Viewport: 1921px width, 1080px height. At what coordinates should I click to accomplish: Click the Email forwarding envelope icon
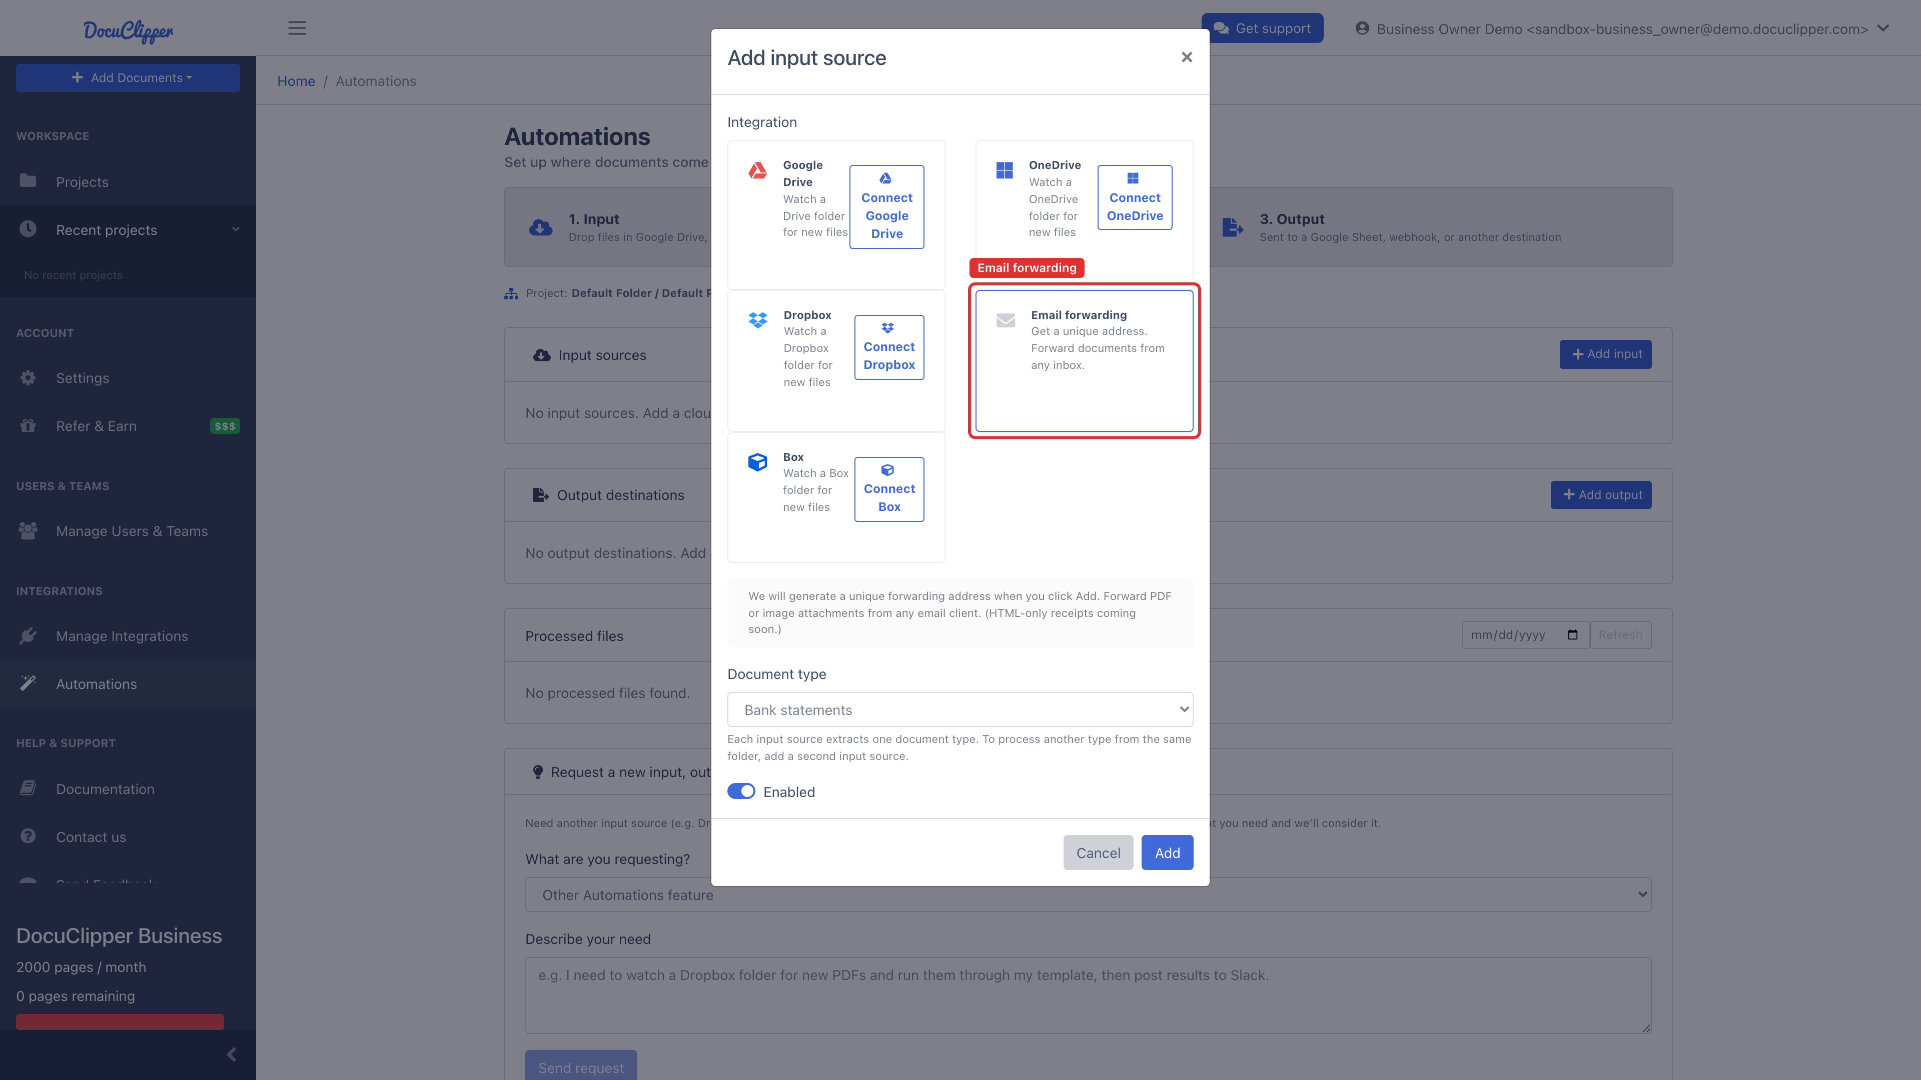pos(1005,320)
